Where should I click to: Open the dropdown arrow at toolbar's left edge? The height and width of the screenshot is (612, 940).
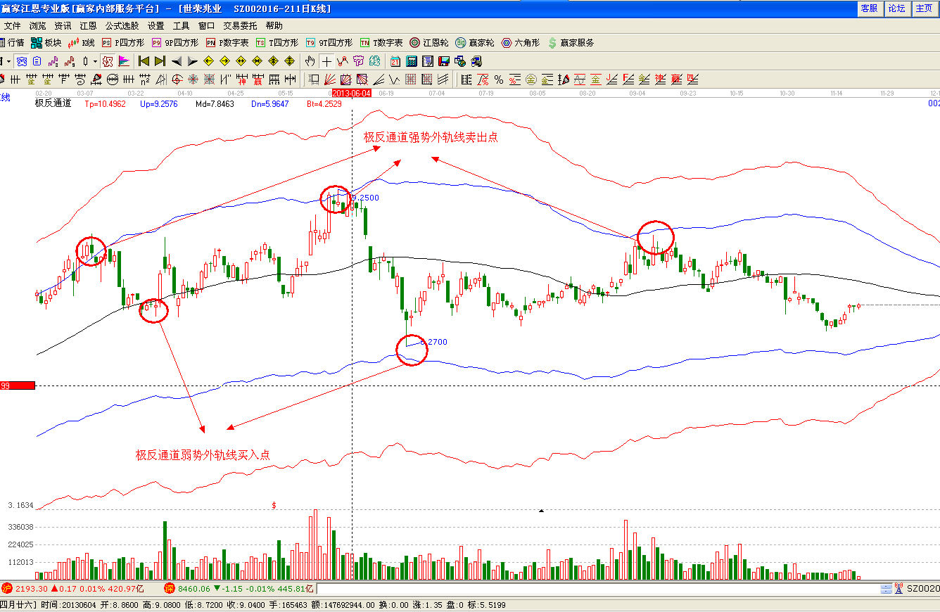click(8, 61)
